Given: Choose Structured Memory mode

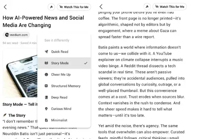Looking at the screenshot, I should [x=64, y=86].
